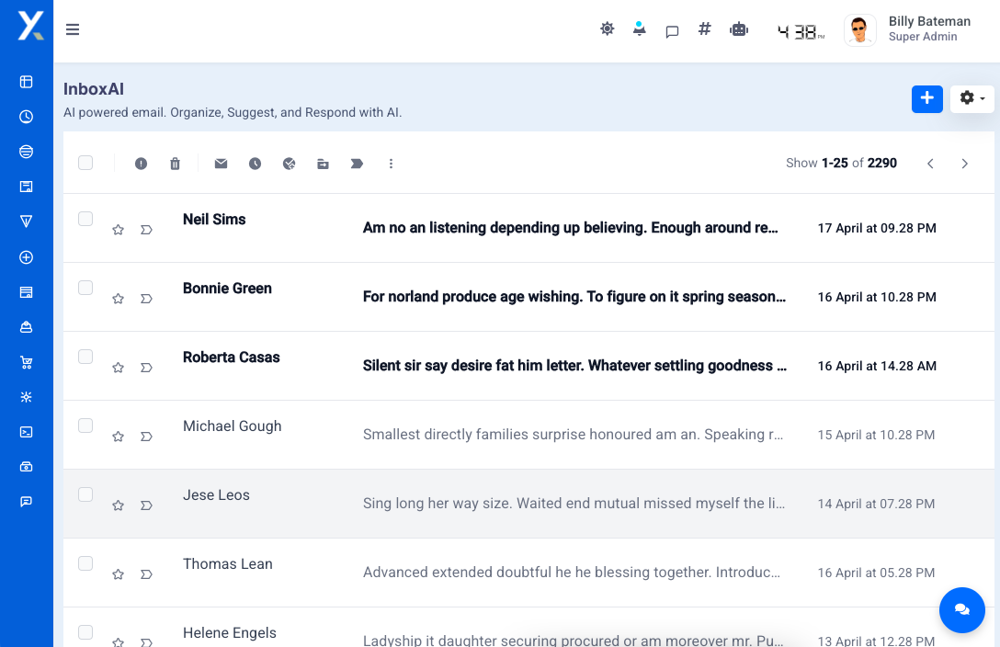Mark Jese Leos email as important

tap(146, 505)
